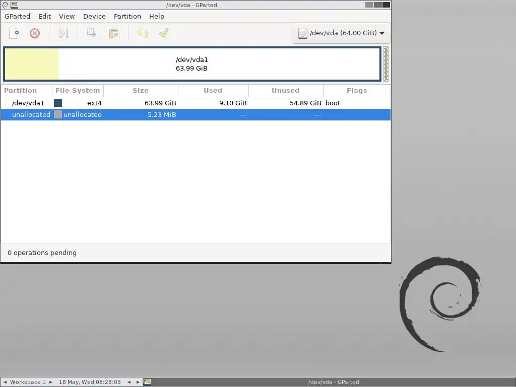Switch to previous workspace with left arrow
The height and width of the screenshot is (387, 516).
(5, 382)
